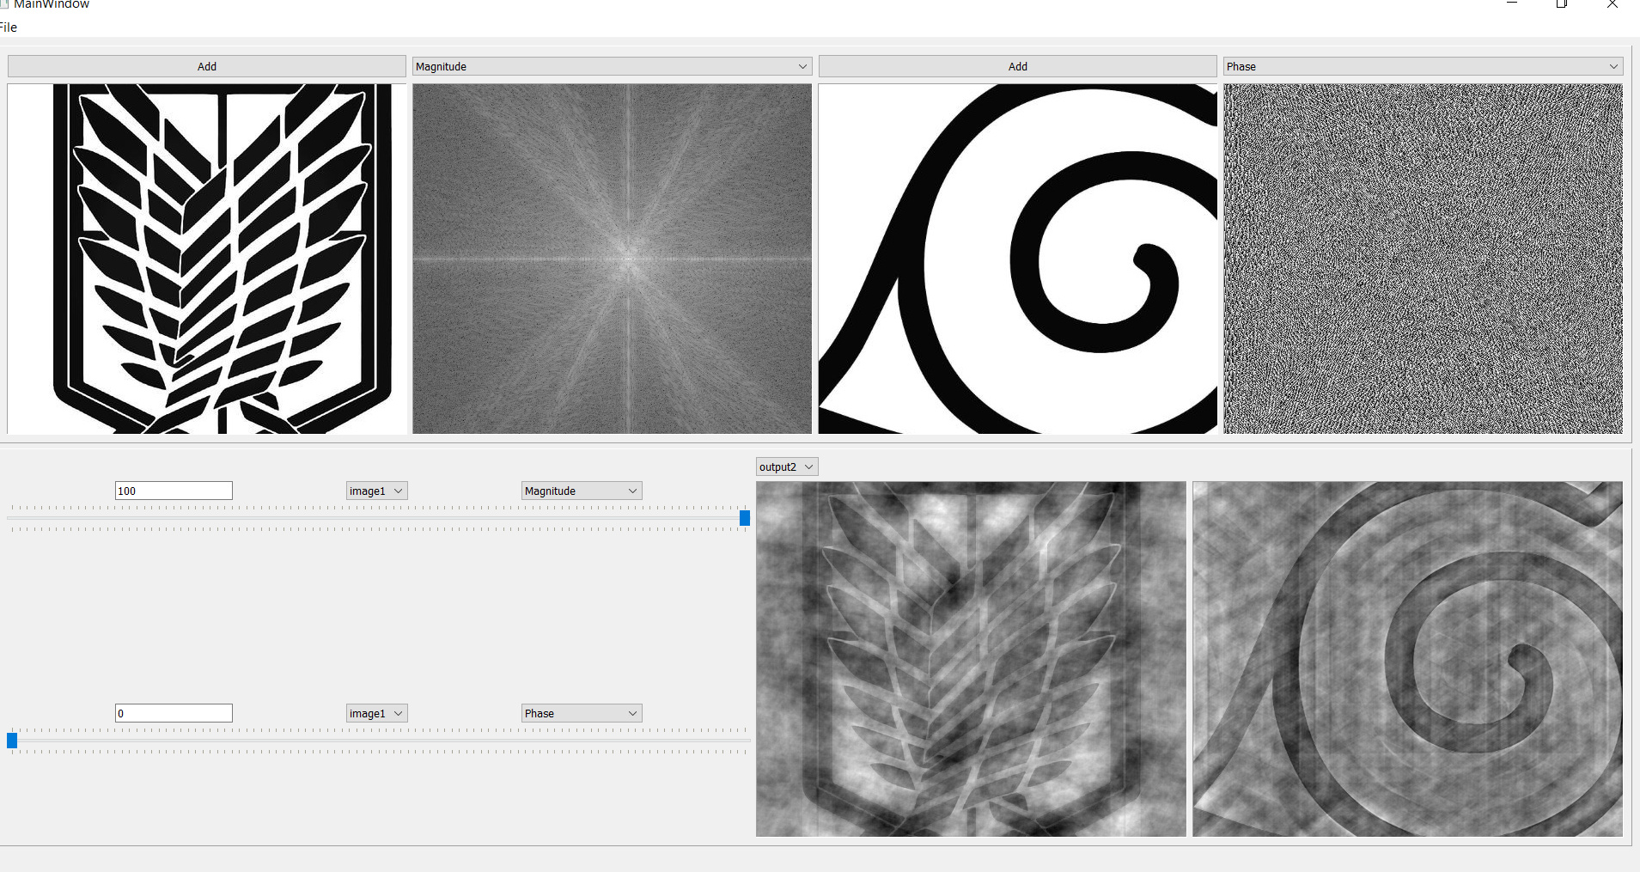Click the input field showing 0
The height and width of the screenshot is (872, 1640).
[x=174, y=713]
